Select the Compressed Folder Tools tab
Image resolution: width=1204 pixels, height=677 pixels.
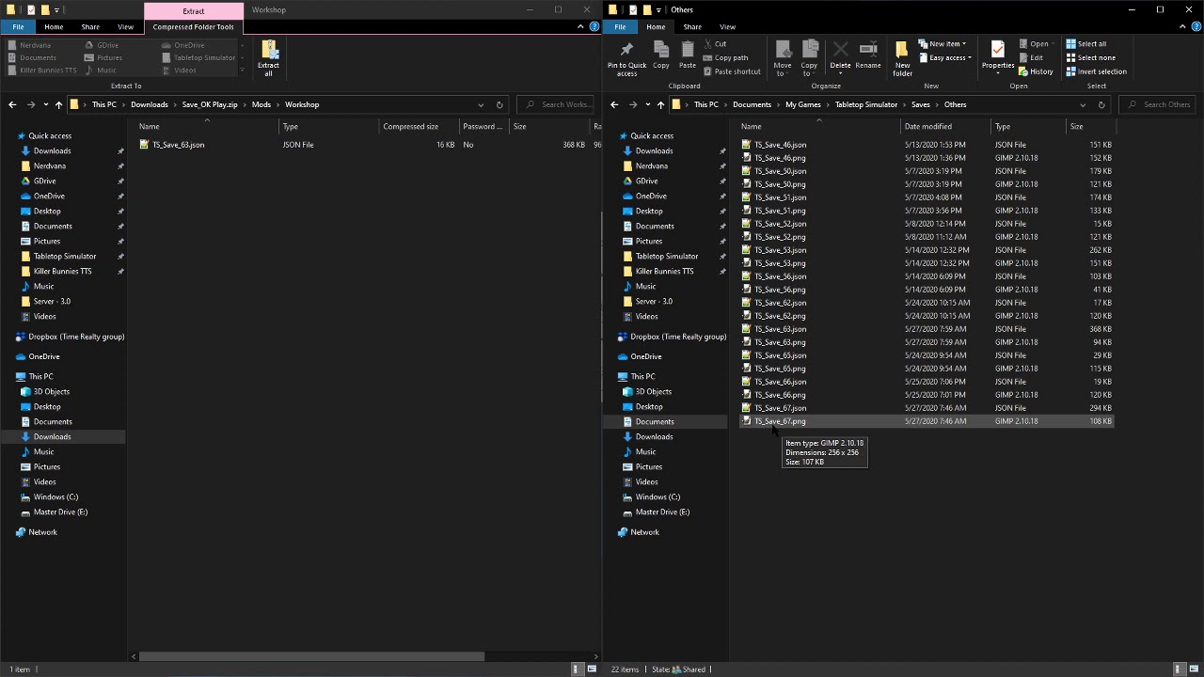193,26
